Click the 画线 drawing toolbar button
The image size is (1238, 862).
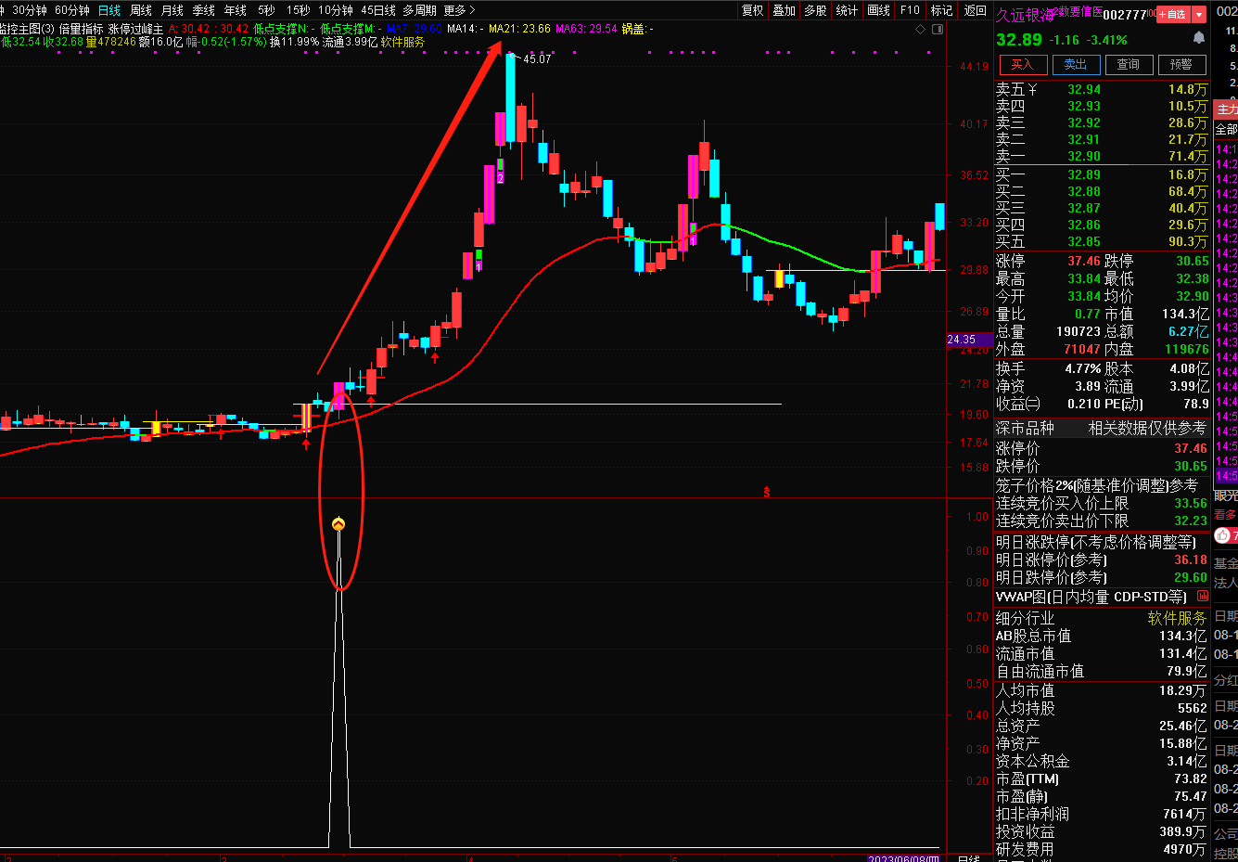[878, 10]
